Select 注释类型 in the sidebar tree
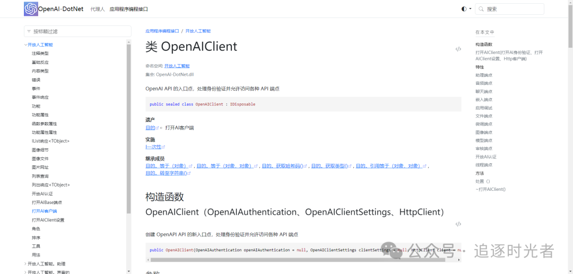Screen dimensions: 573x274 [x=40, y=54]
